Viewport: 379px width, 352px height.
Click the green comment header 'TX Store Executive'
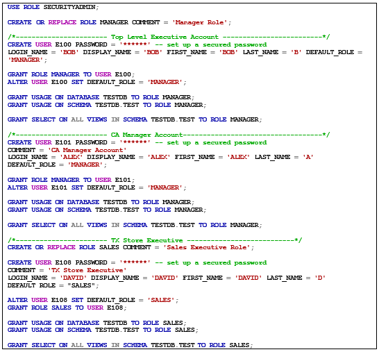pos(146,240)
